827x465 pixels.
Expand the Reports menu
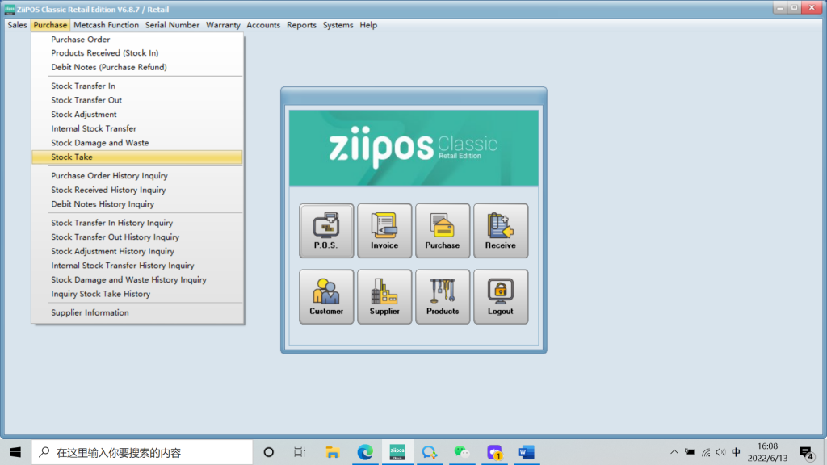coord(301,25)
